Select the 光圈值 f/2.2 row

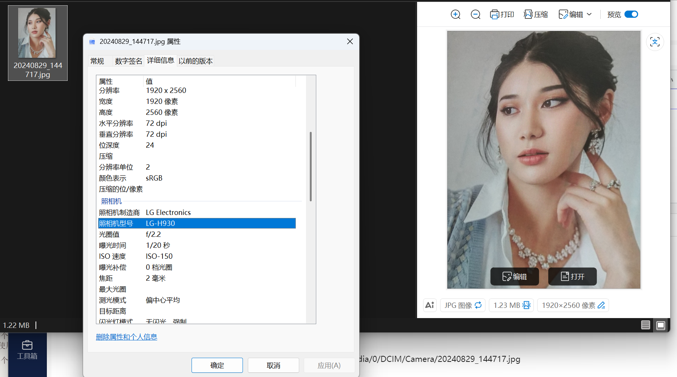tap(196, 235)
